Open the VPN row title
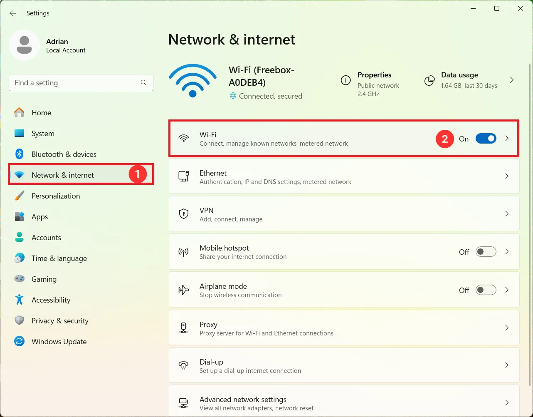The image size is (533, 417). tap(206, 211)
